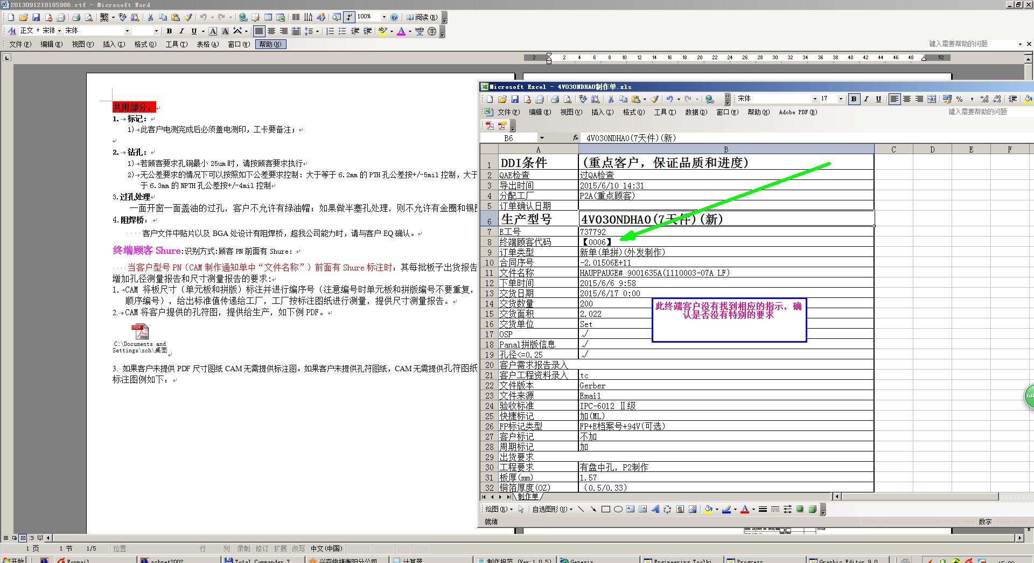Open Excel font size 17 dropdown
This screenshot has width=1034, height=563.
tap(840, 99)
